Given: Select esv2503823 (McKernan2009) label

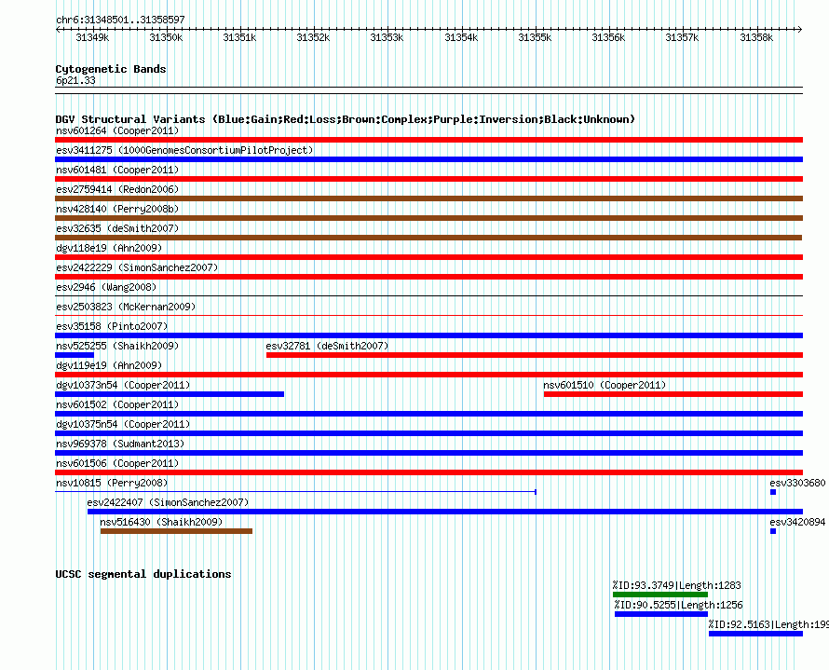Looking at the screenshot, I should tap(126, 307).
